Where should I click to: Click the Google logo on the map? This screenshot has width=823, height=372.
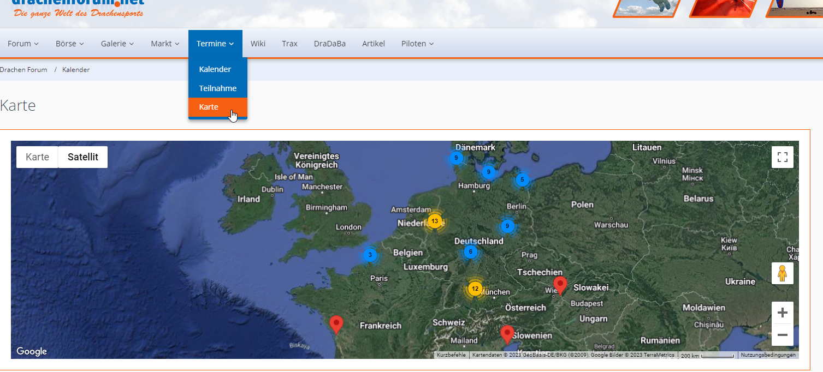pos(32,351)
